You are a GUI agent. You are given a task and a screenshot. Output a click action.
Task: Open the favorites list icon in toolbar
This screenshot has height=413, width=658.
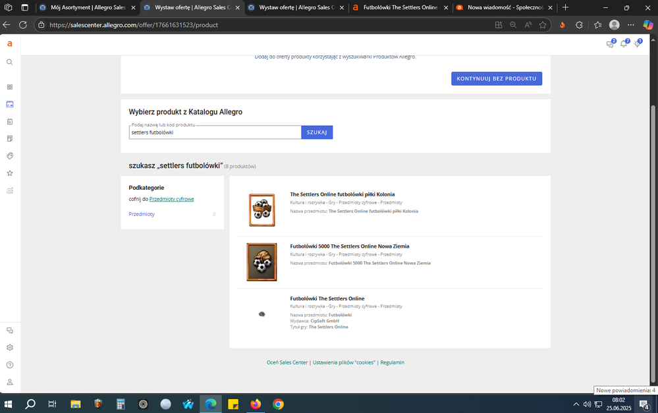click(x=598, y=25)
